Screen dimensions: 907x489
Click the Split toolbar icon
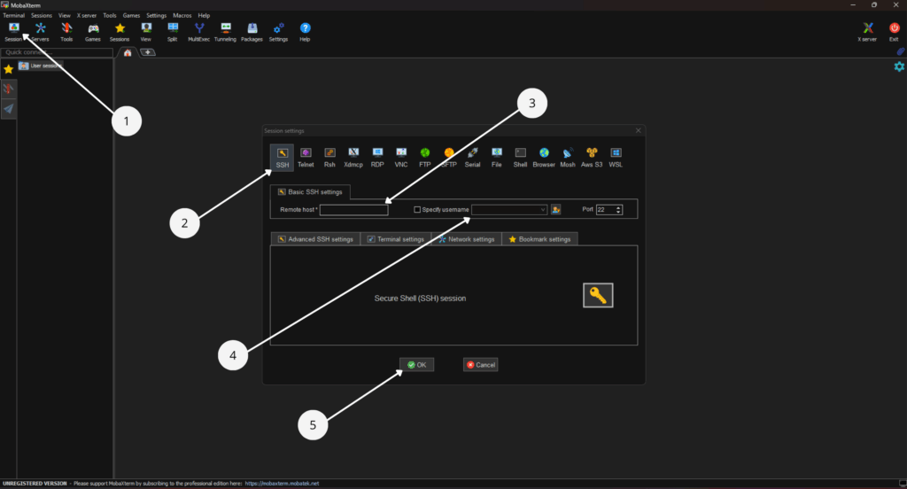pyautogui.click(x=173, y=32)
